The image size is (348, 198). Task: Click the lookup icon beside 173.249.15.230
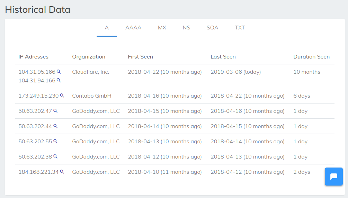(62, 96)
